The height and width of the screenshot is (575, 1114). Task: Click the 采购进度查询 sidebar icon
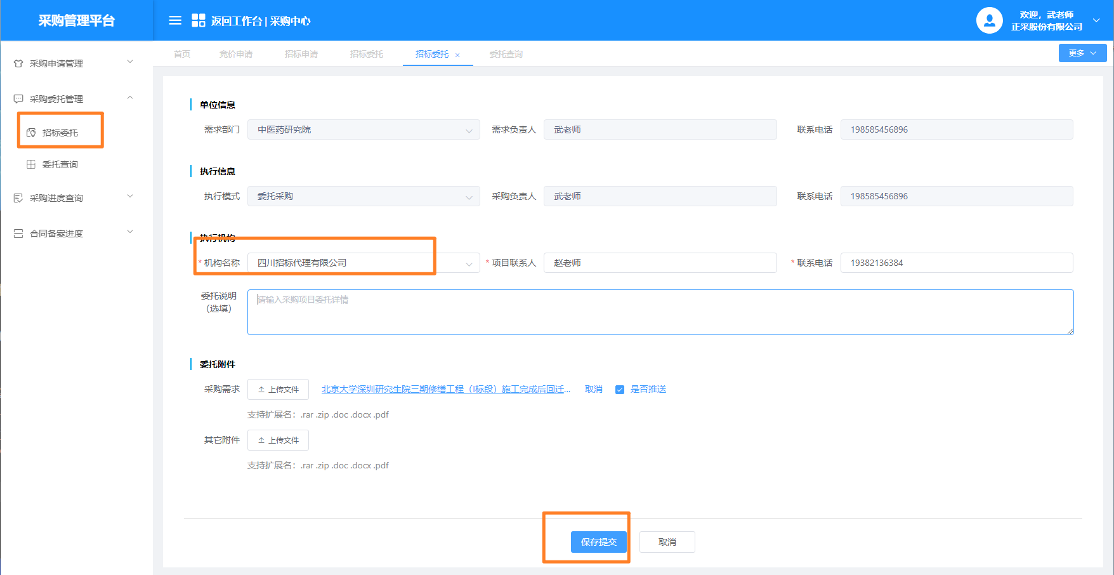[x=18, y=198]
